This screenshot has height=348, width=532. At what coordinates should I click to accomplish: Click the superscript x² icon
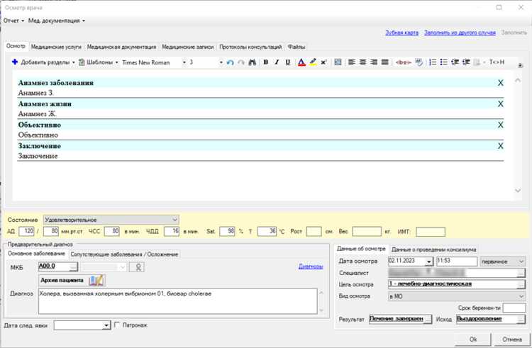pos(323,62)
